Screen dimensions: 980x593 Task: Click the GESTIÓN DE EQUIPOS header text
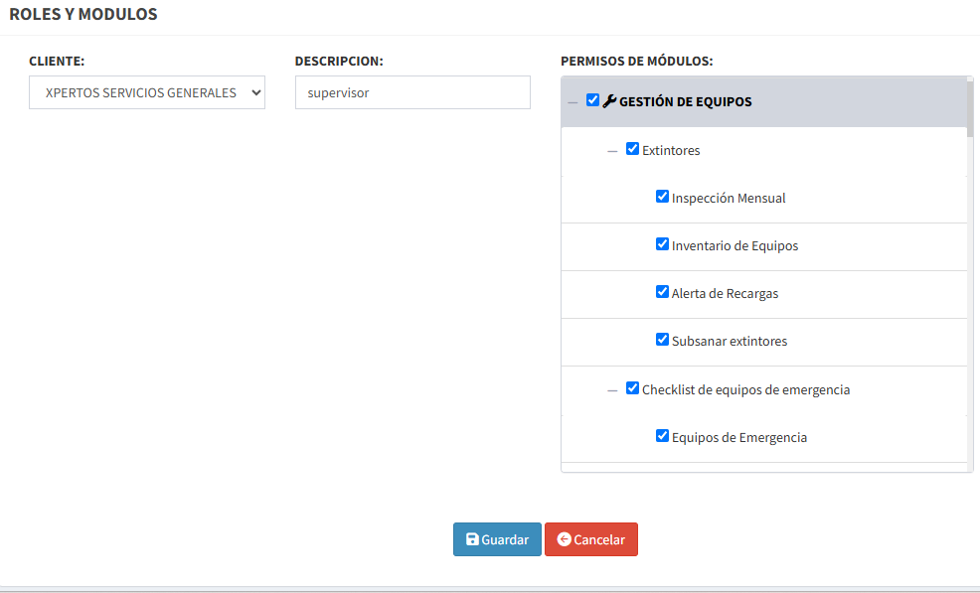tap(685, 102)
